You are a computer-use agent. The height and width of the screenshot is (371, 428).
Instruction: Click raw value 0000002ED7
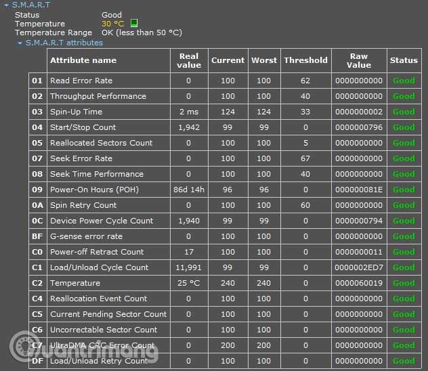click(x=359, y=267)
